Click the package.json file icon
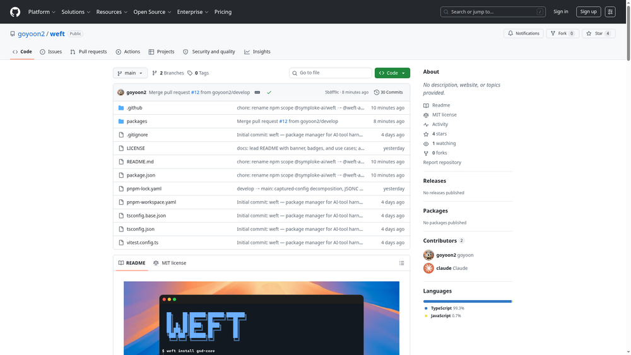 tap(121, 175)
